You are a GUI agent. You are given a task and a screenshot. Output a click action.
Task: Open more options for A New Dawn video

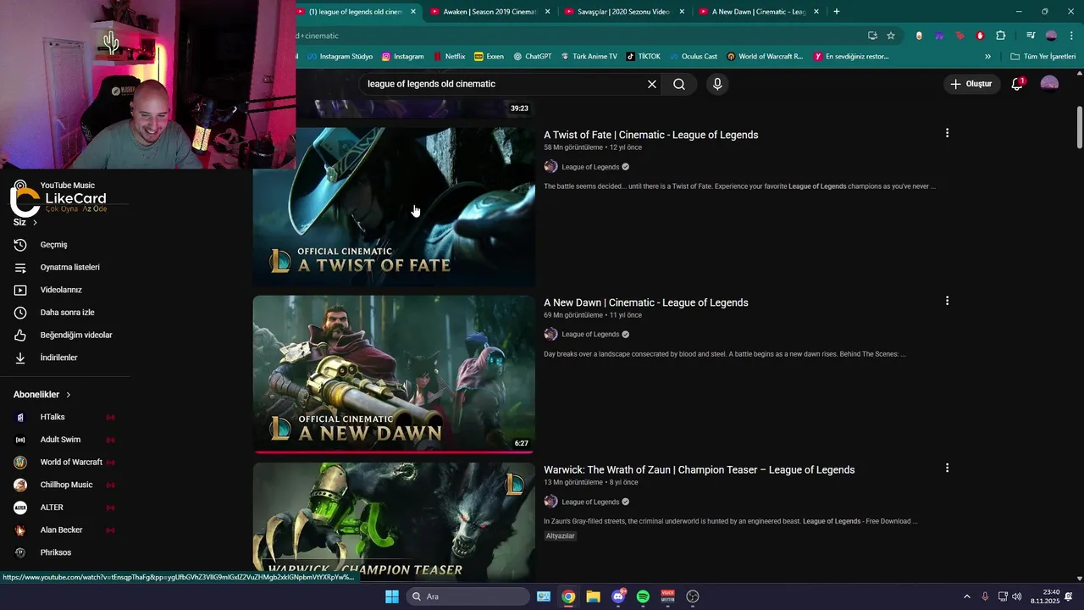947,301
